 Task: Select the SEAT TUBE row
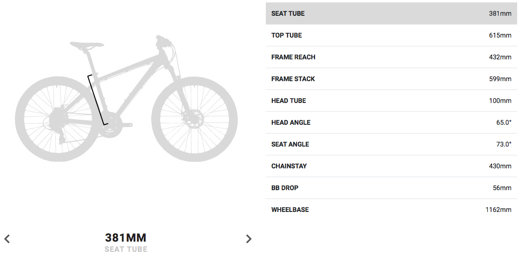pyautogui.click(x=391, y=13)
